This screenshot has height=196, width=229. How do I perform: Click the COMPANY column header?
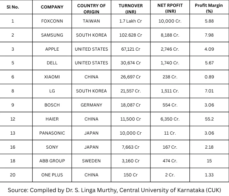(x=52, y=7)
